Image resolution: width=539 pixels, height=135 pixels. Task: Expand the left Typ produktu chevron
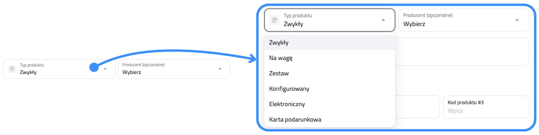105,69
